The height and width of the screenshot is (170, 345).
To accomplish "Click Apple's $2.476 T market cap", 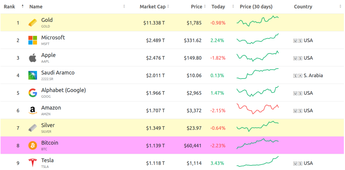I will click(x=155, y=58).
